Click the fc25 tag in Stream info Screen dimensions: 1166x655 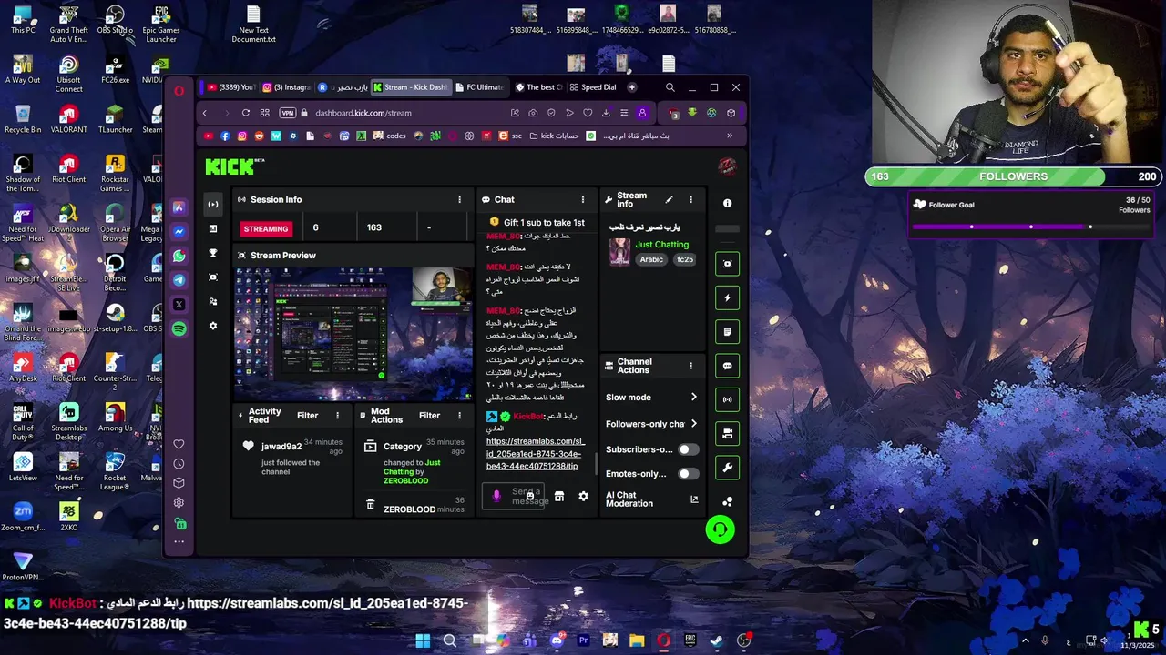coord(684,259)
